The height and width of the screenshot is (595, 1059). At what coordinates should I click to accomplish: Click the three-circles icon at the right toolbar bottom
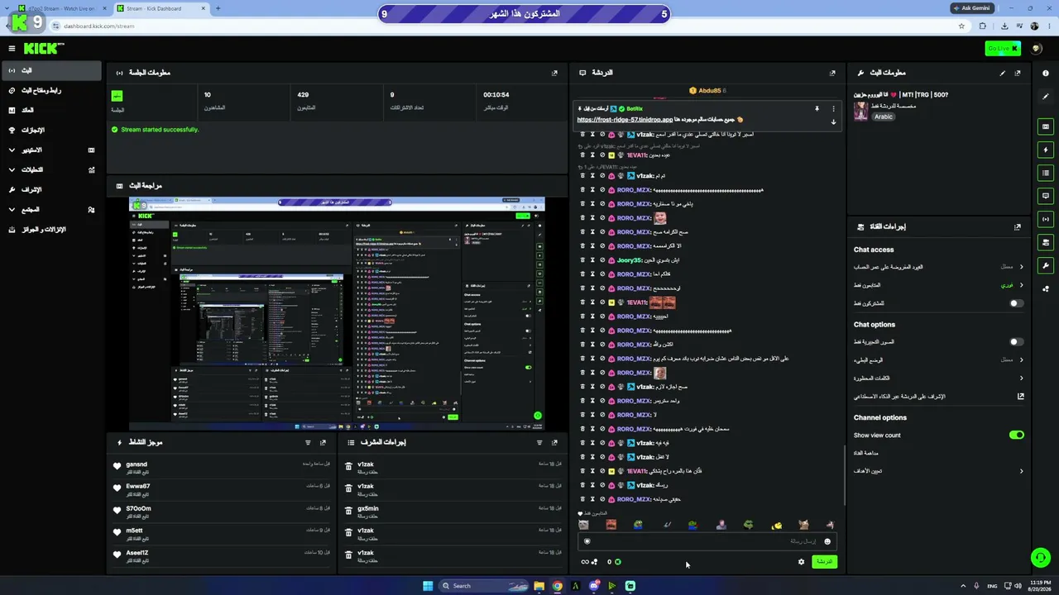pyautogui.click(x=1046, y=289)
